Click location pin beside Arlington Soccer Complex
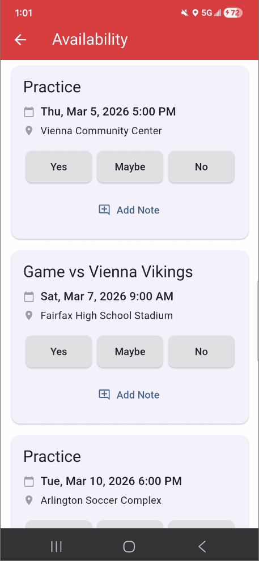Screen dimensions: 259x561 (29, 500)
